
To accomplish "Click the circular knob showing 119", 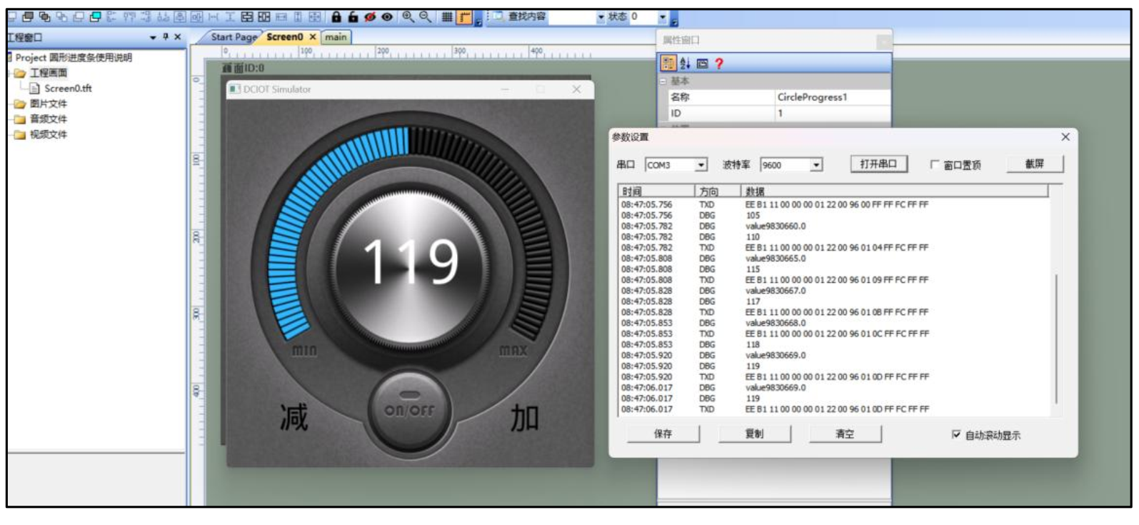I will pyautogui.click(x=411, y=262).
